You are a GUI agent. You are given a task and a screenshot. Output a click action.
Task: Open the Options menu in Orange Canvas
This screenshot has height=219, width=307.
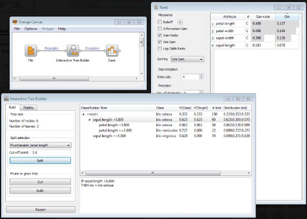coord(31,29)
